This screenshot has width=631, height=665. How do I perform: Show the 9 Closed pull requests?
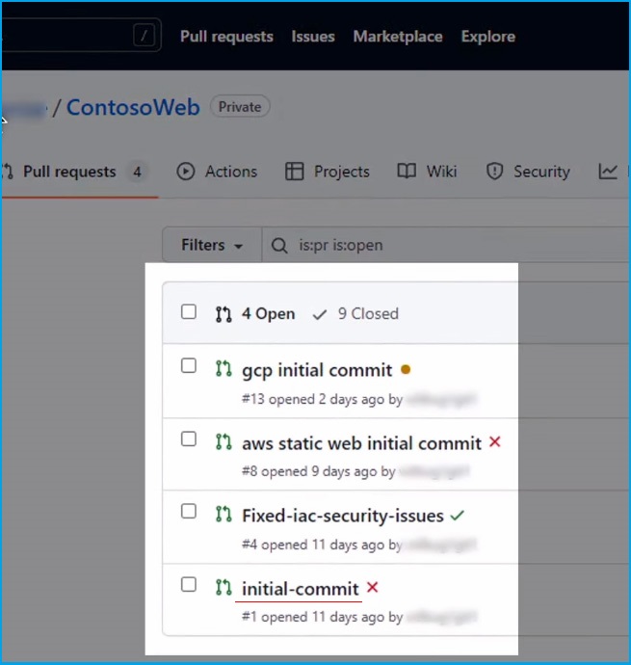pyautogui.click(x=355, y=314)
